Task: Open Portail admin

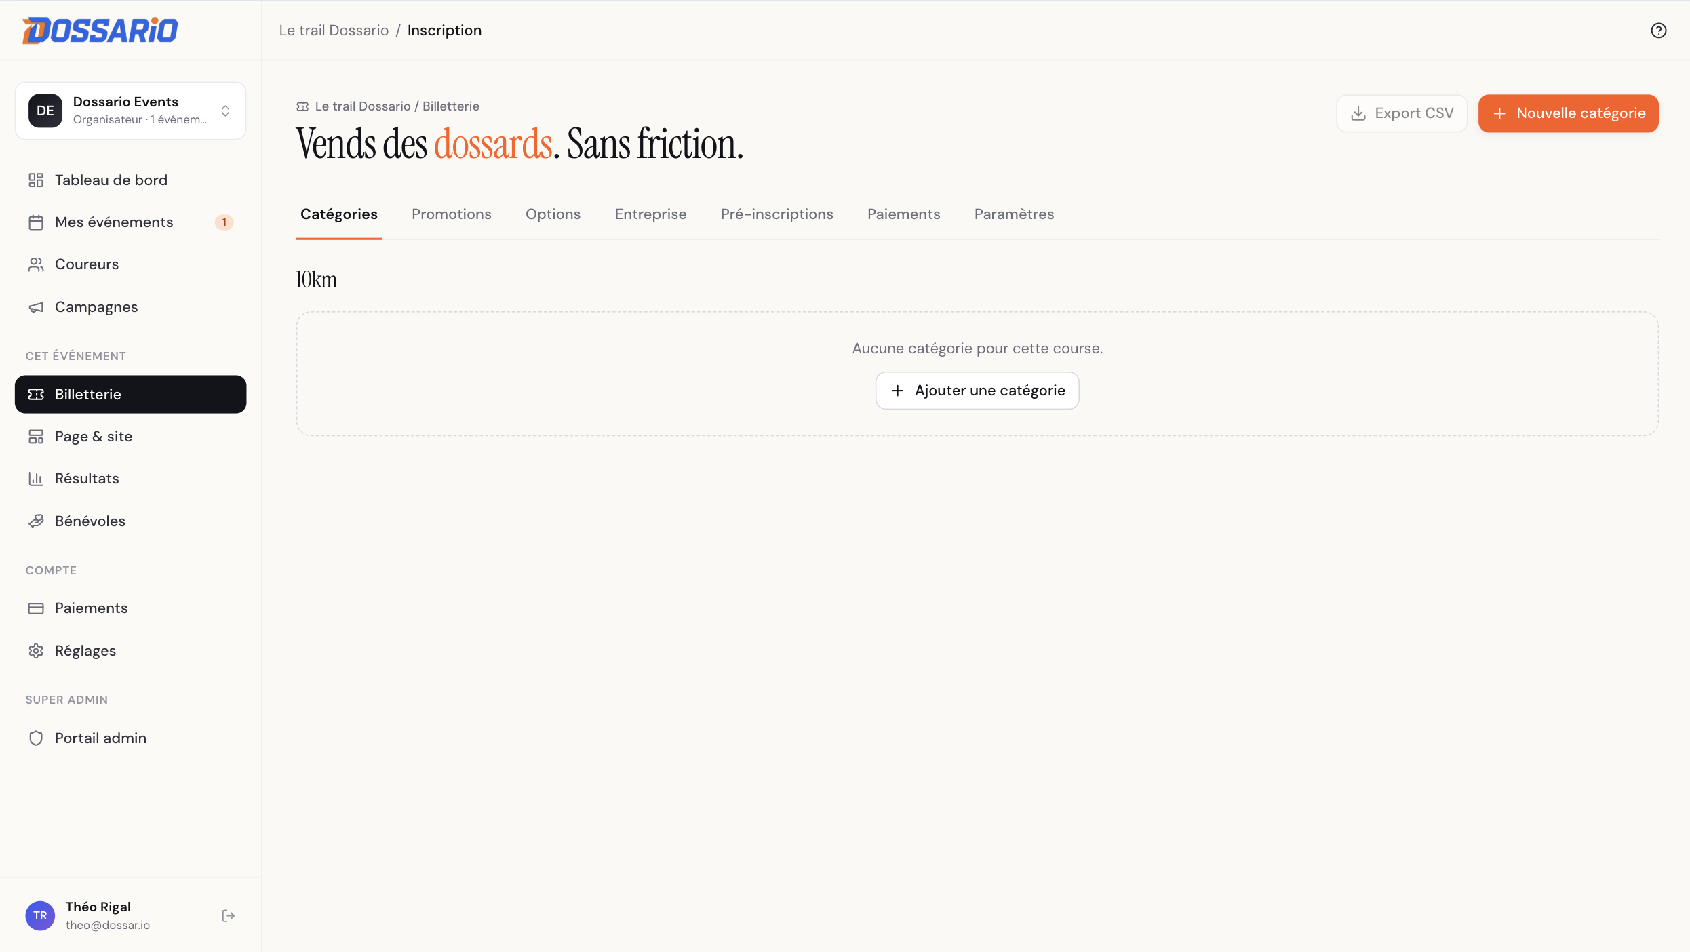Action: coord(130,738)
